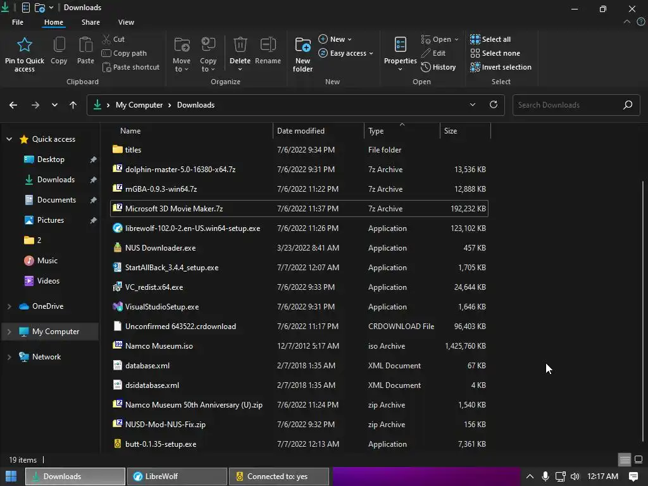
Task: Switch to the View ribbon tab
Action: click(126, 22)
